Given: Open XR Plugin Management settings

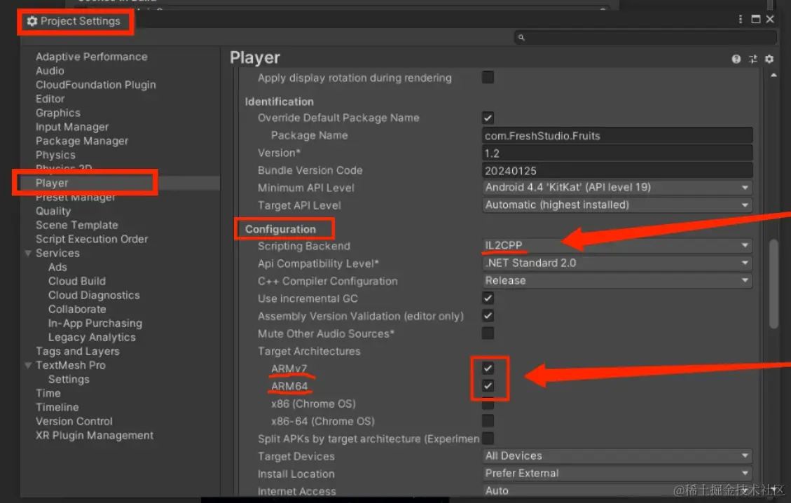Looking at the screenshot, I should [x=95, y=435].
